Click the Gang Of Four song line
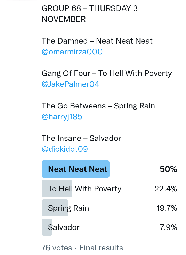186x255 pixels. (x=106, y=73)
